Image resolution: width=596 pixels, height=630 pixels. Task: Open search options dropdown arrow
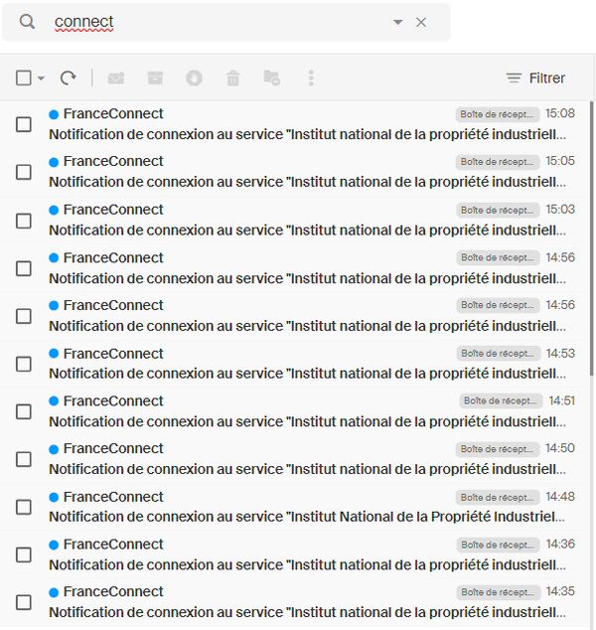[x=397, y=22]
